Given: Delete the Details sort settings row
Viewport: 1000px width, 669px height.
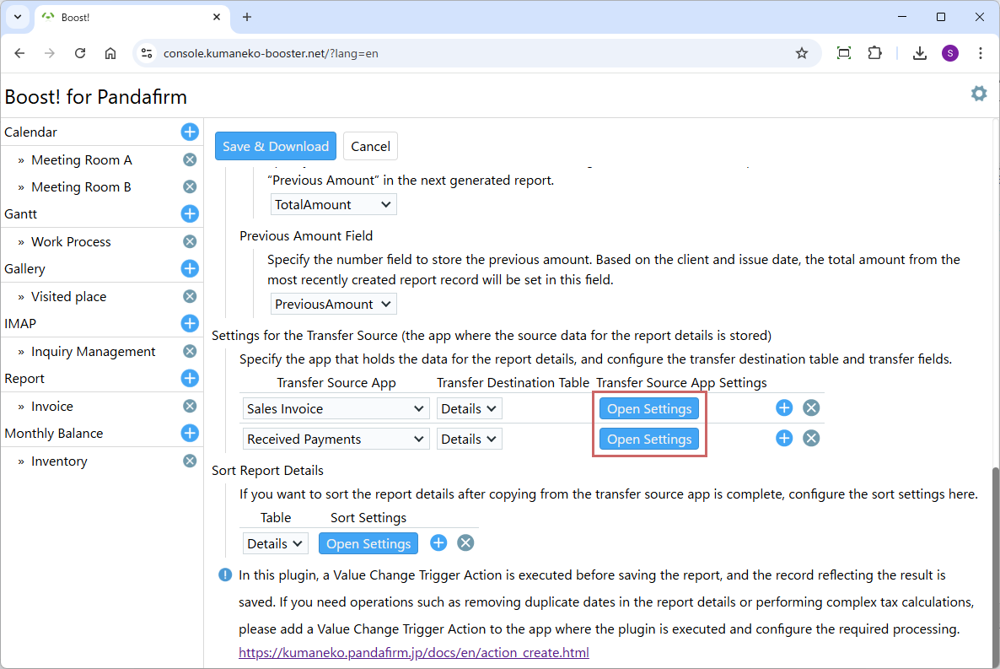Looking at the screenshot, I should click(465, 543).
